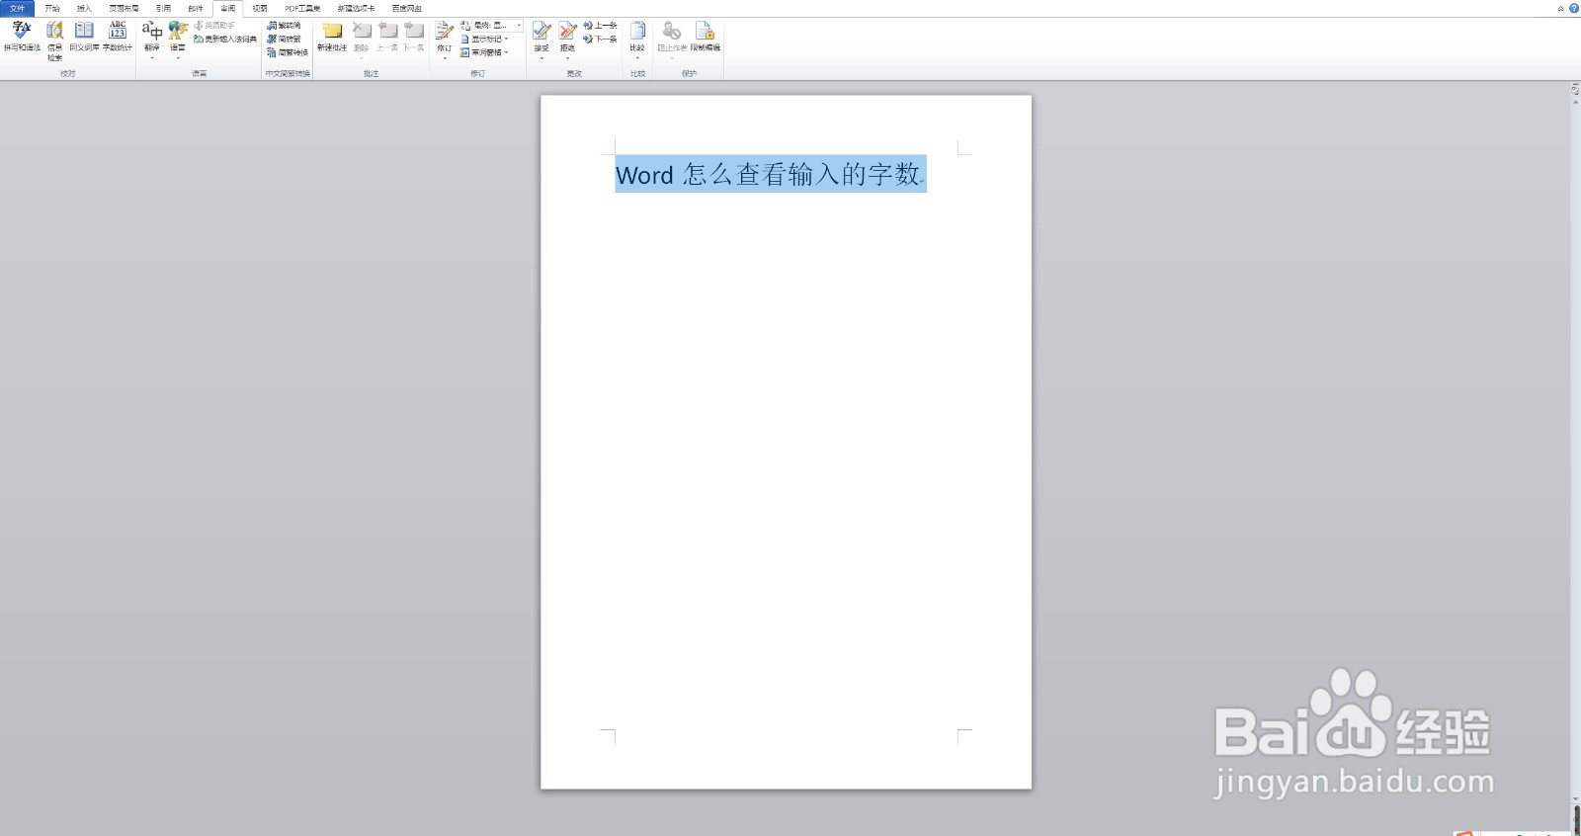Switch to the 引用 references tab
This screenshot has height=836, width=1581.
pyautogui.click(x=163, y=8)
